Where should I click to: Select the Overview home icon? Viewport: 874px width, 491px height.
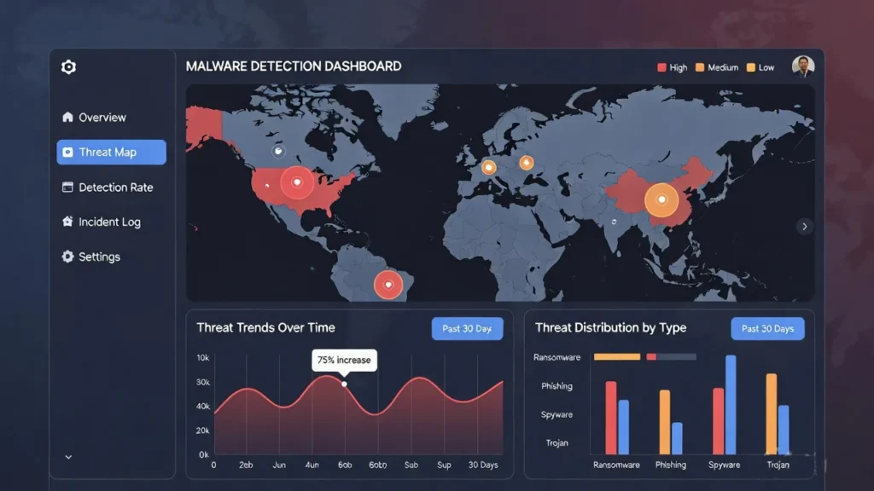(x=68, y=117)
